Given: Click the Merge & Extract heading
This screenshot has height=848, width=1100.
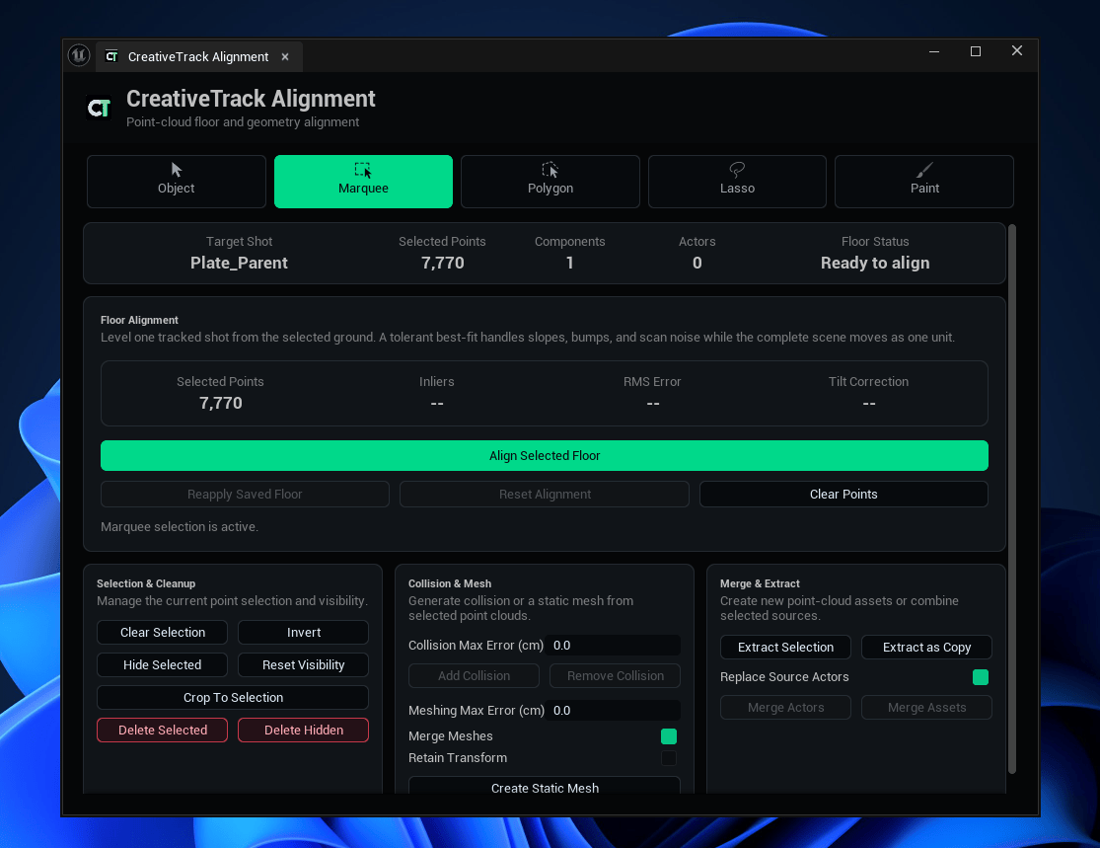Looking at the screenshot, I should (760, 584).
